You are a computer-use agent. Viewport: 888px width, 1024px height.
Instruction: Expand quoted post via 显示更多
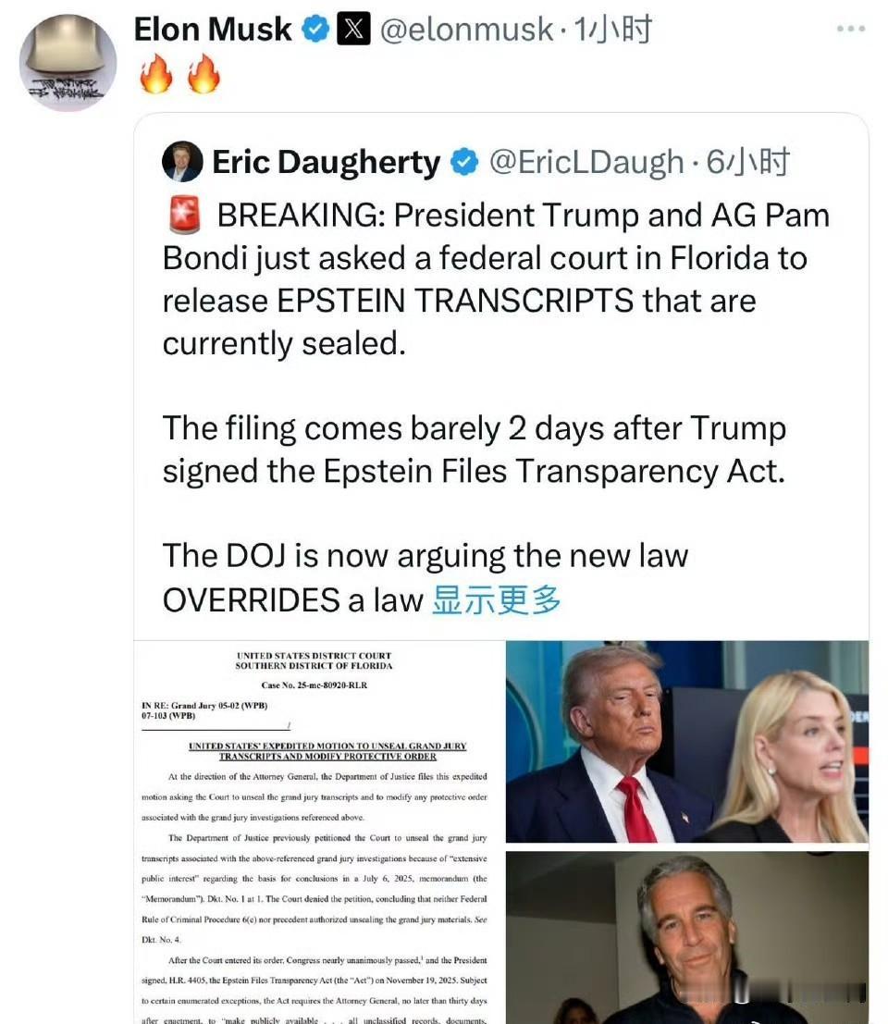(496, 599)
